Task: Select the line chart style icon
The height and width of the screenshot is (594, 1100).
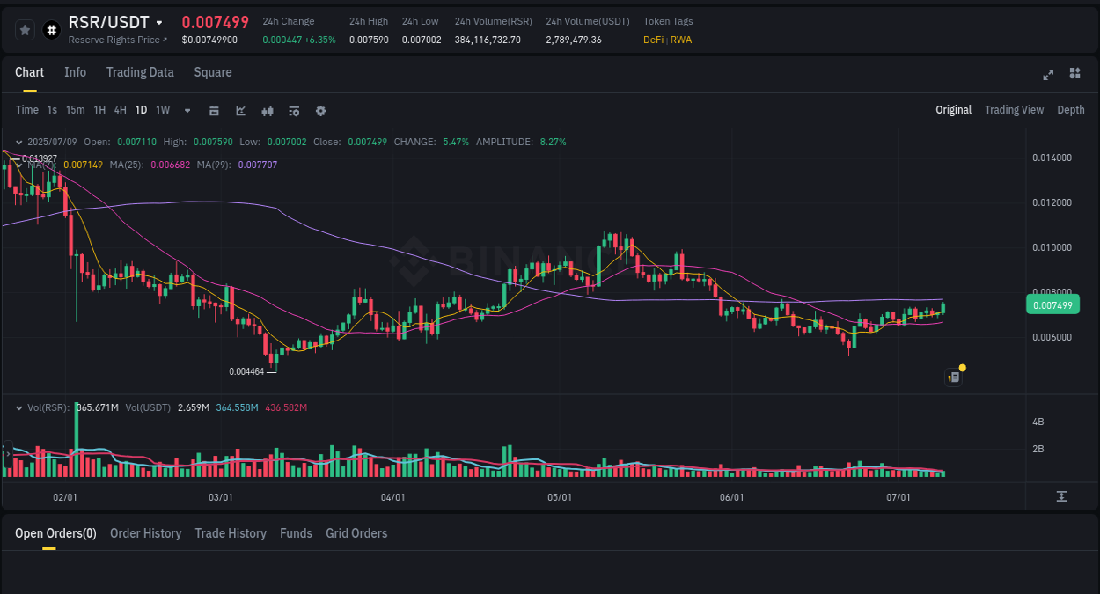Action: (240, 110)
